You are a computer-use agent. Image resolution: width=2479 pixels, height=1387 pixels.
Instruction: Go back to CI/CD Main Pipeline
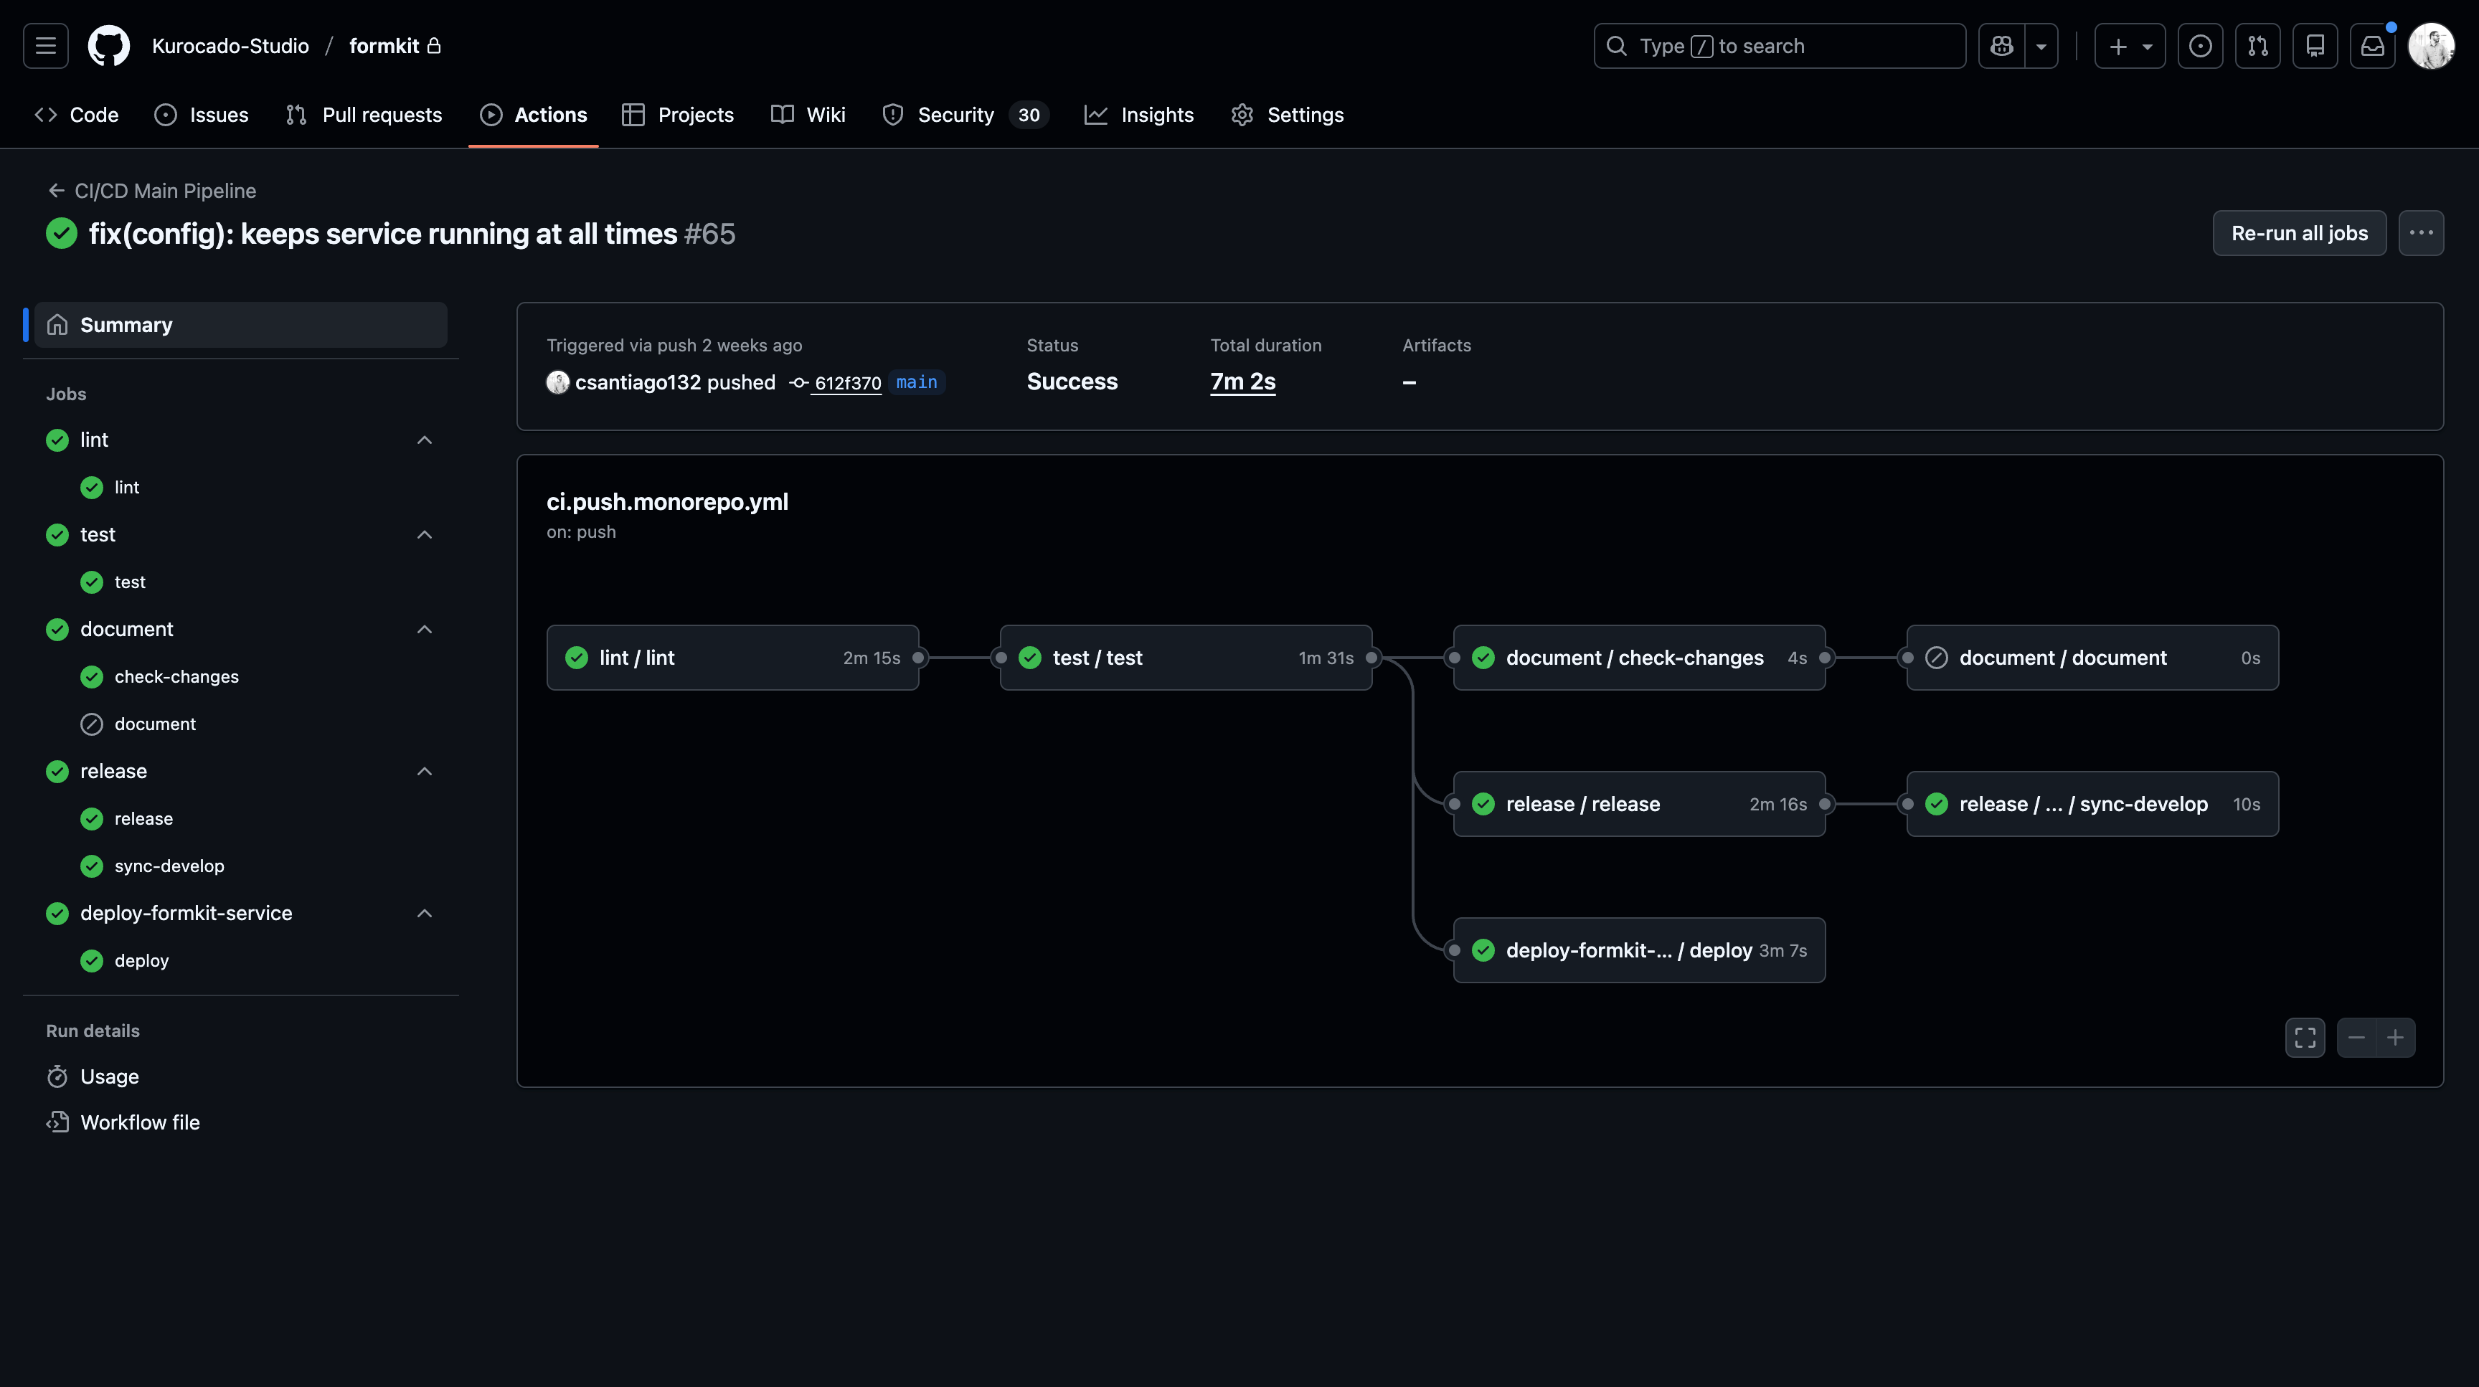pyautogui.click(x=152, y=191)
